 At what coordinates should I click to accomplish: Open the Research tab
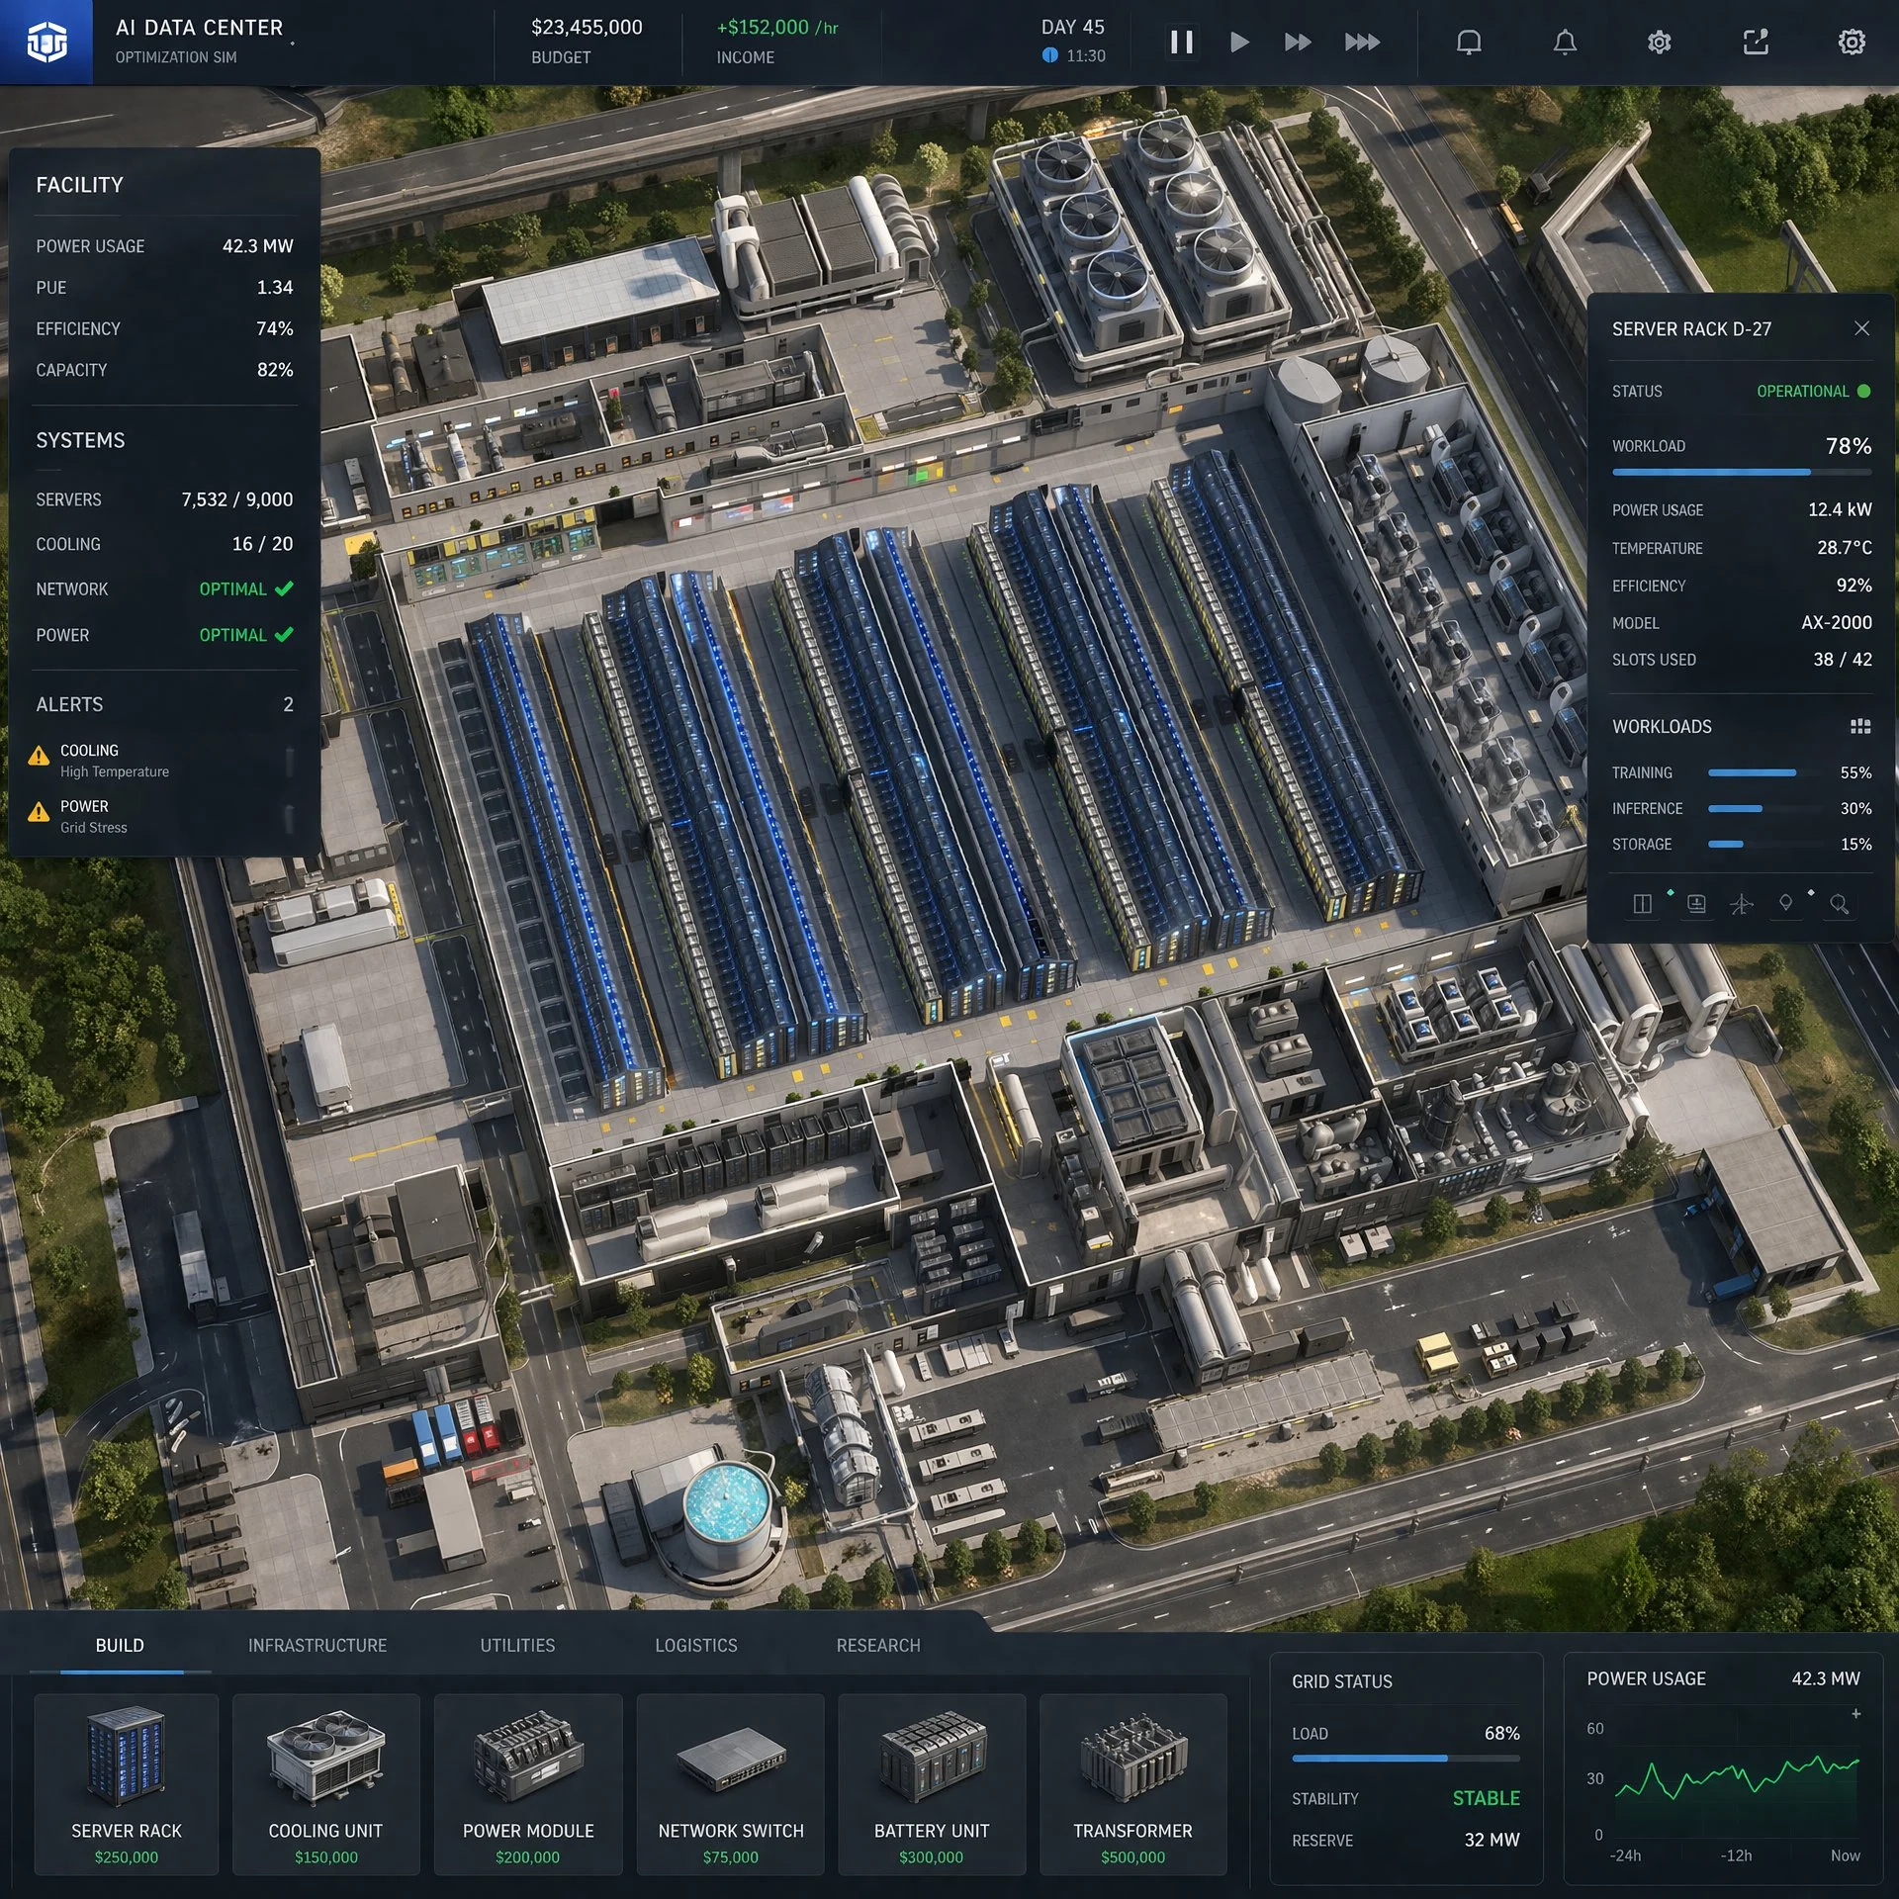tap(877, 1645)
